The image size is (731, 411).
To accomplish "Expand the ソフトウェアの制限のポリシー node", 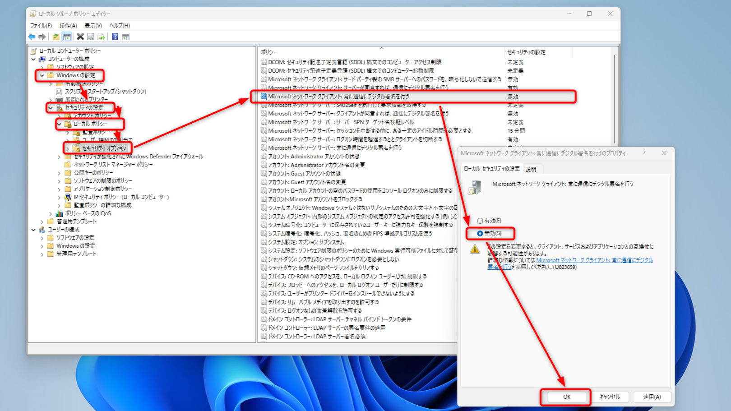I will tap(59, 181).
